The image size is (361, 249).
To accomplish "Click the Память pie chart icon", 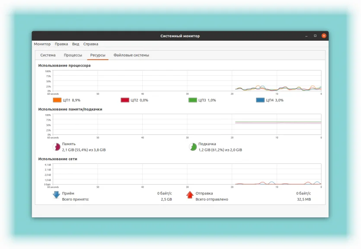I will 57,147.
